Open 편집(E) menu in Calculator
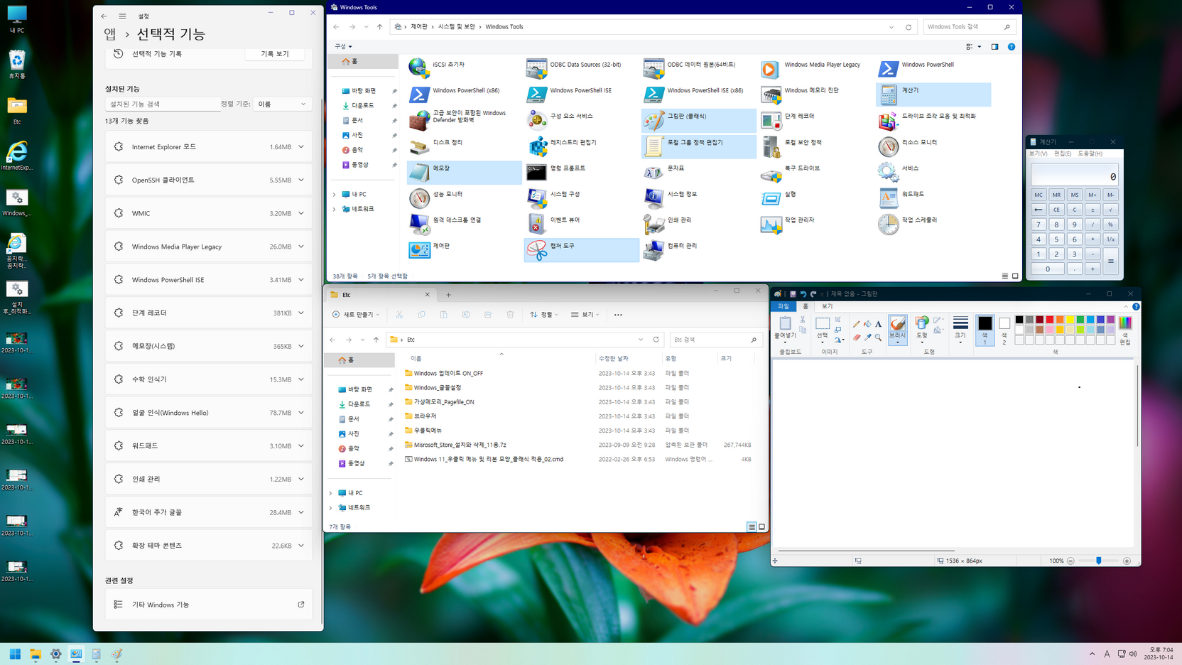The image size is (1182, 665). coord(1063,153)
